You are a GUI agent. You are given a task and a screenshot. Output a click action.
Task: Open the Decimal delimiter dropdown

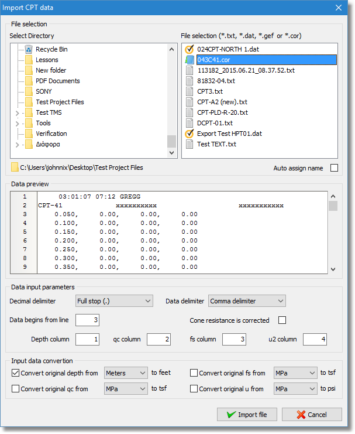click(x=114, y=301)
